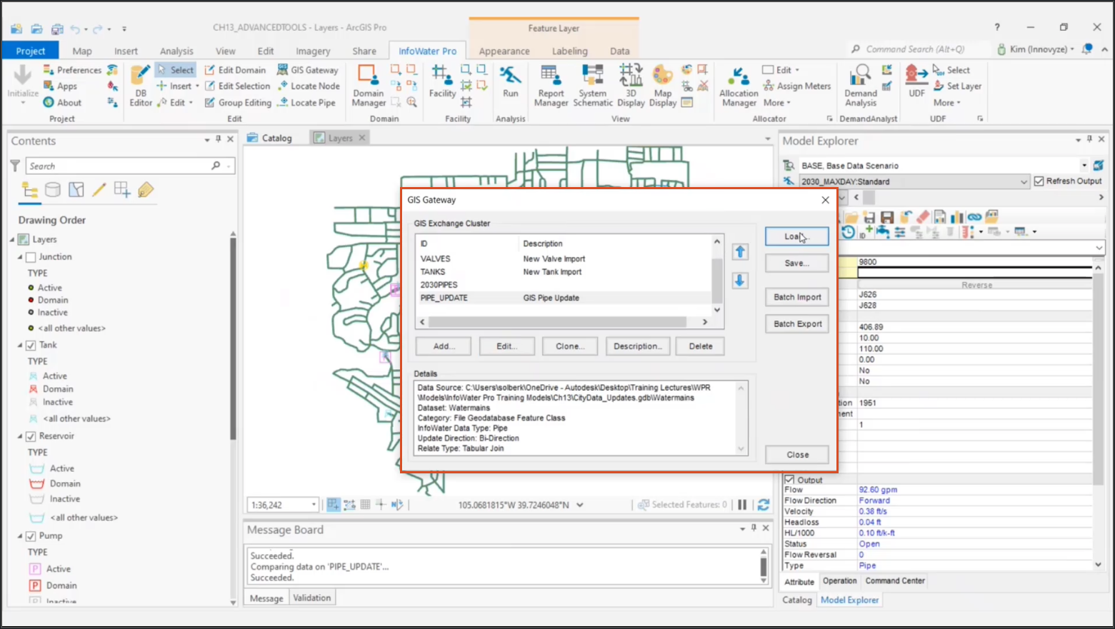This screenshot has width=1115, height=629.
Task: Move cluster down with blue down arrow
Action: click(x=740, y=281)
